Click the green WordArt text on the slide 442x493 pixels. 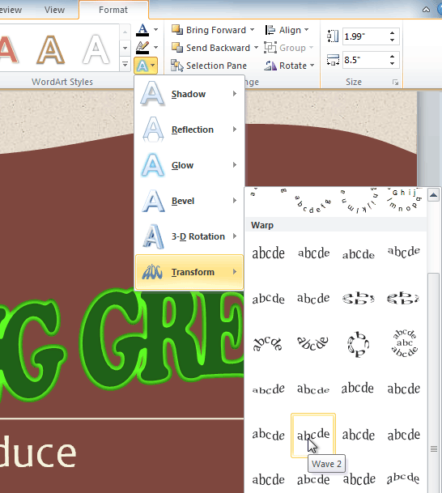pos(121,342)
